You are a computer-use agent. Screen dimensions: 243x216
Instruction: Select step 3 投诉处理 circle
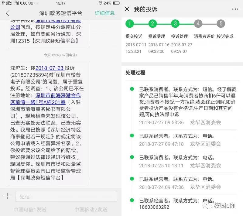click(x=175, y=24)
